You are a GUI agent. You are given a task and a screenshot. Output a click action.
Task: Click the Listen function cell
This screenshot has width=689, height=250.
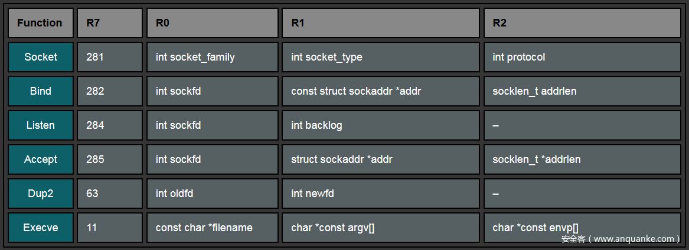[41, 125]
